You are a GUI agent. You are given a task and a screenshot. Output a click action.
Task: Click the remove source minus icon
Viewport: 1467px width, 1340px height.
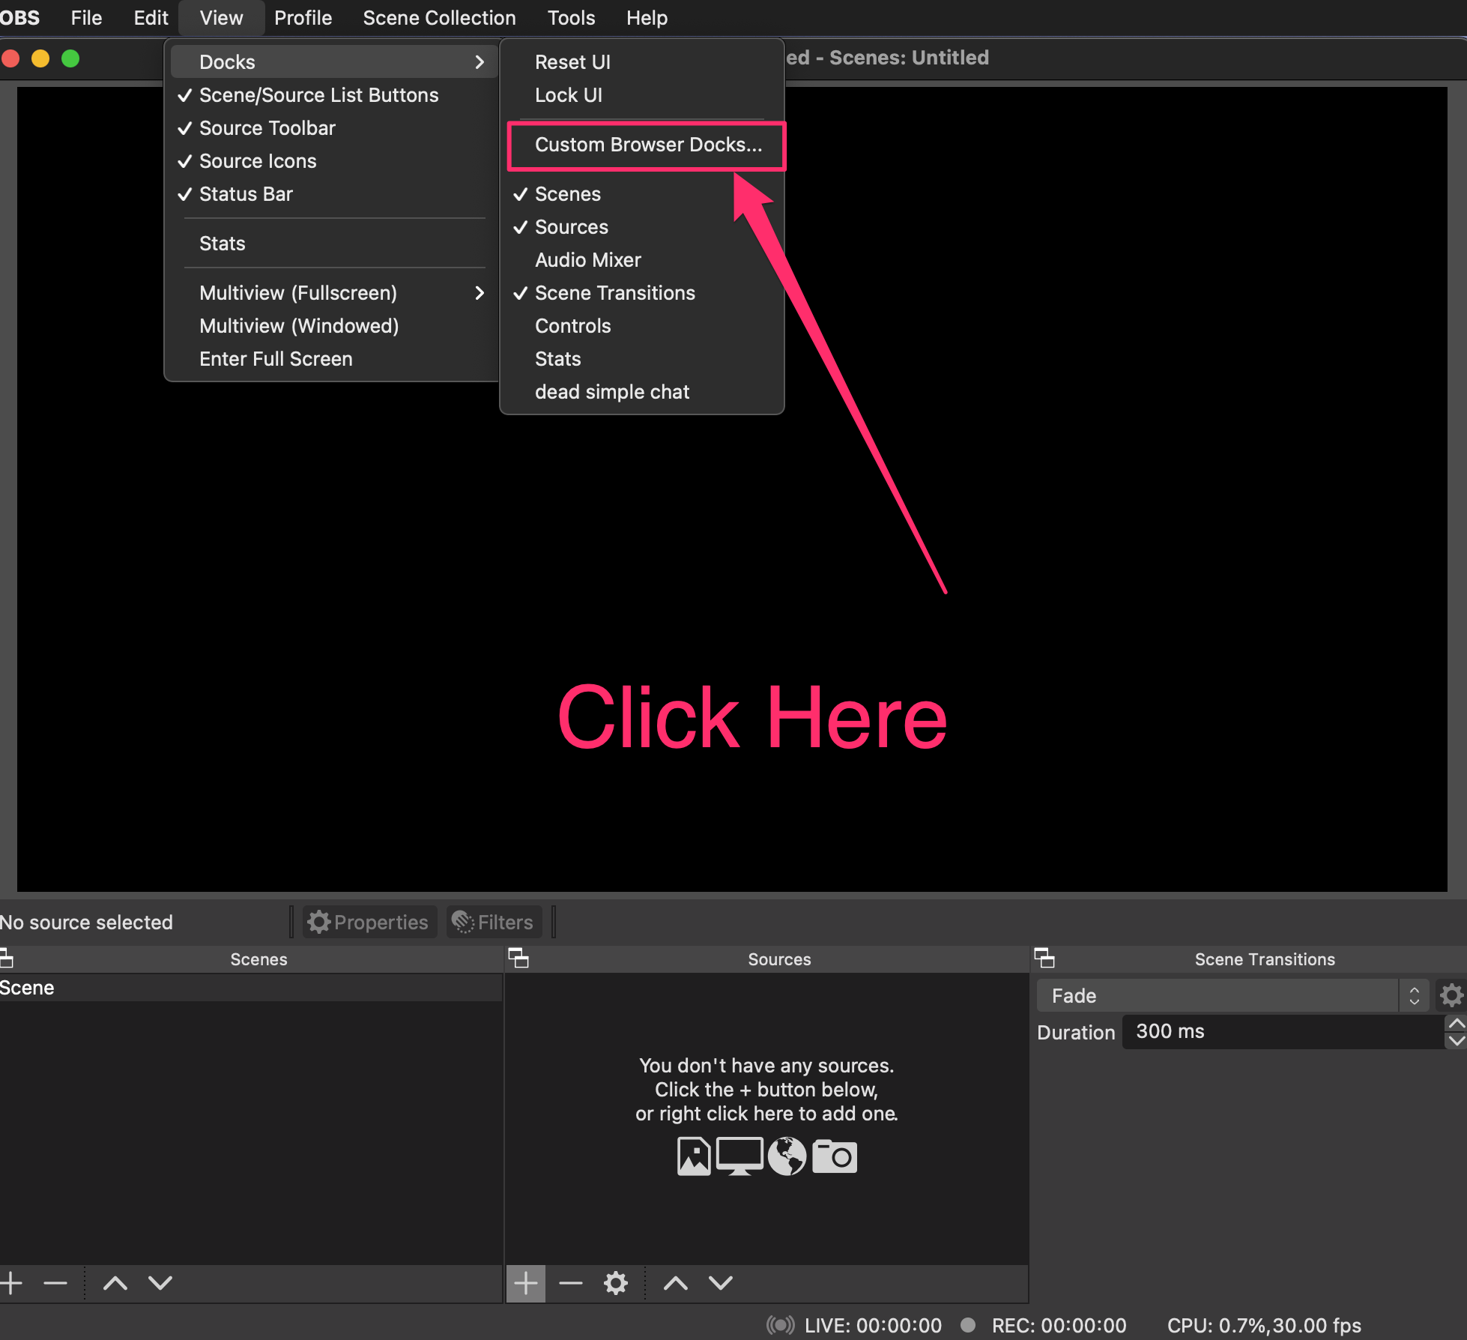(570, 1283)
